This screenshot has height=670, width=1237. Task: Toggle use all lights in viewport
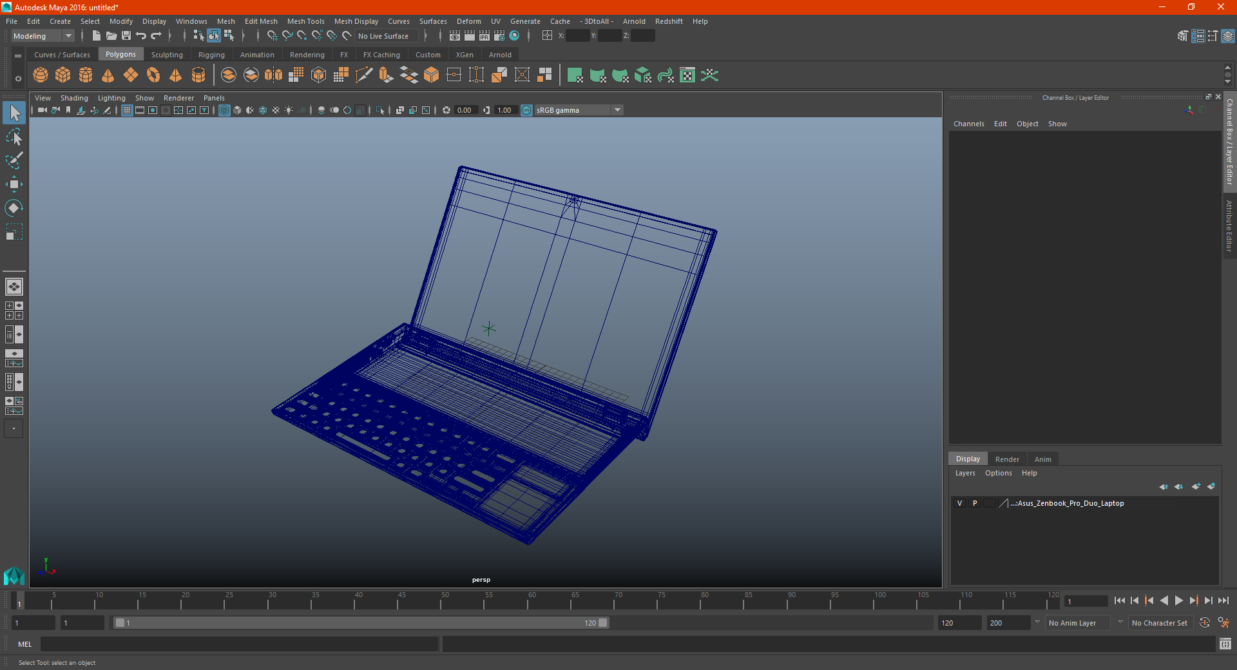coord(289,110)
